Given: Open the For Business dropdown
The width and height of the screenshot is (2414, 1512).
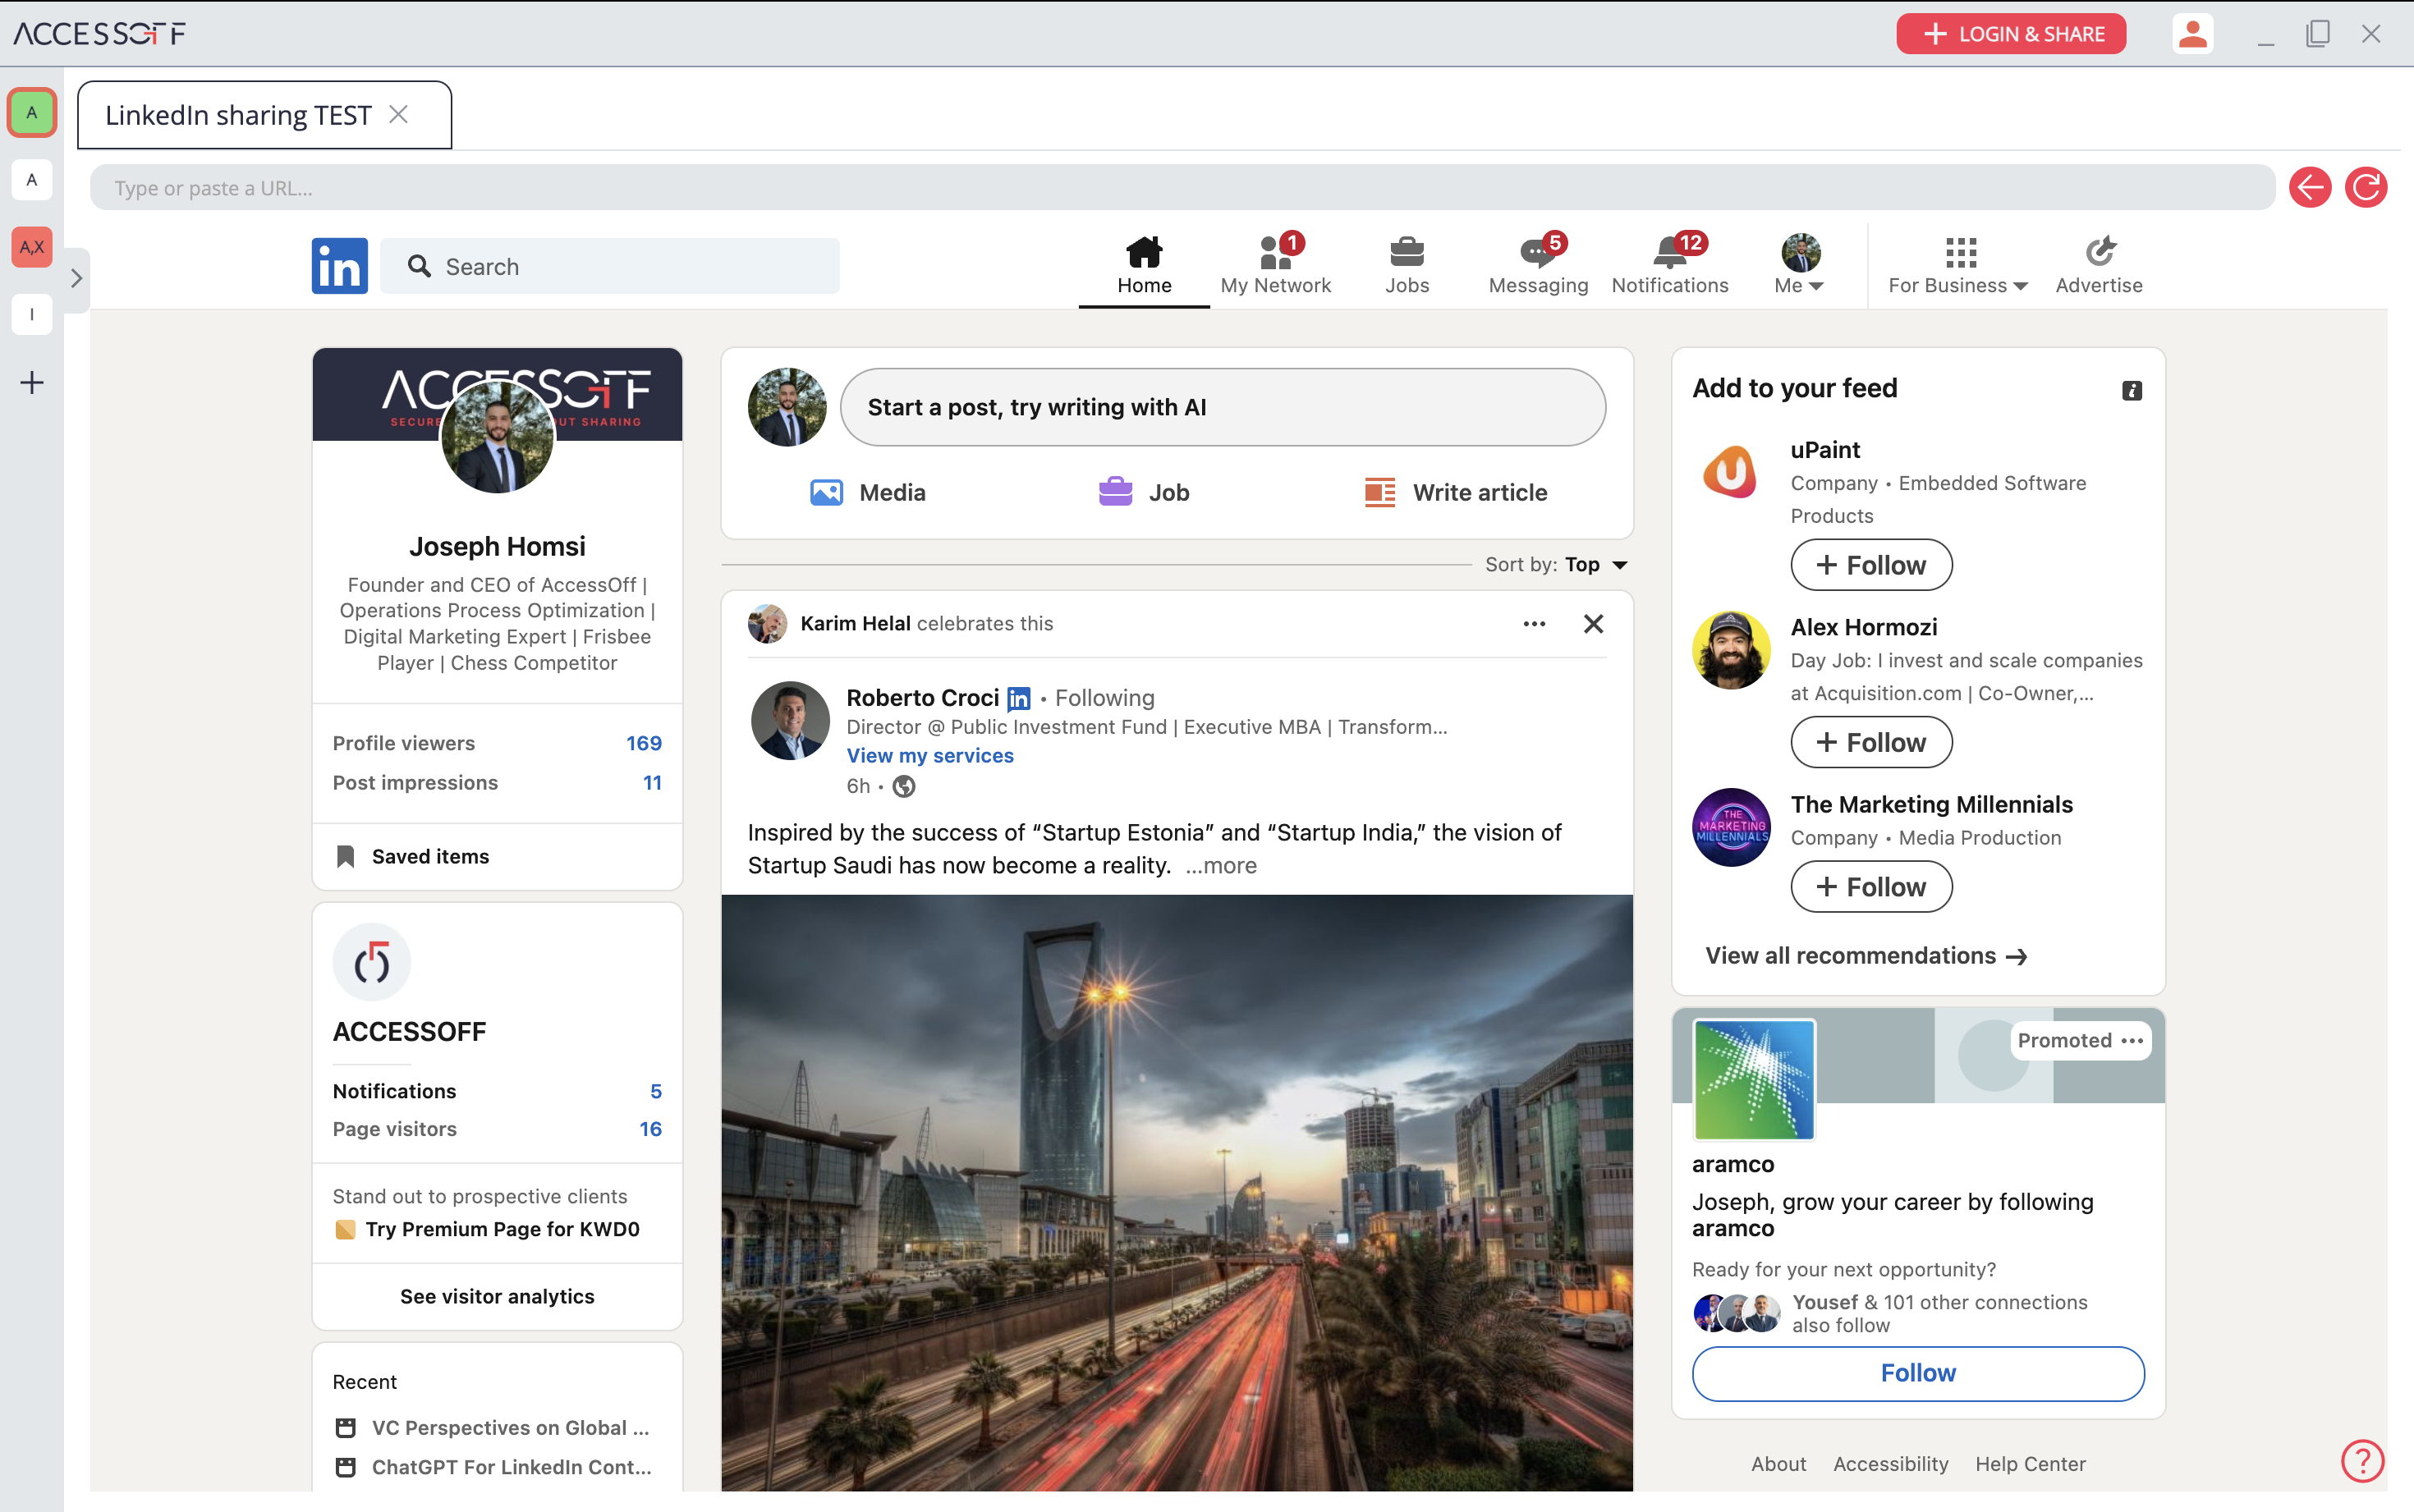Looking at the screenshot, I should (1958, 266).
